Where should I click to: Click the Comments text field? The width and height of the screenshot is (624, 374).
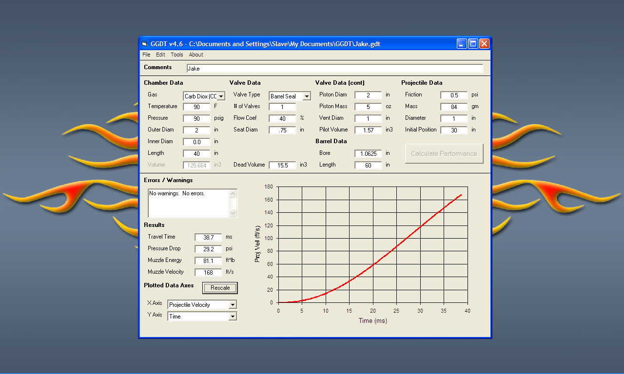(x=335, y=69)
